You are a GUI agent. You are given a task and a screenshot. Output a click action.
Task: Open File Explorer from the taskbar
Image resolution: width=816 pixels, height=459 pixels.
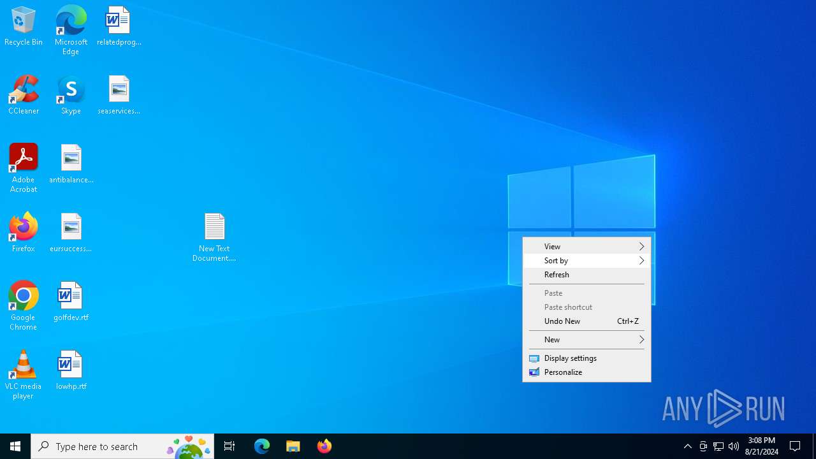(x=293, y=446)
